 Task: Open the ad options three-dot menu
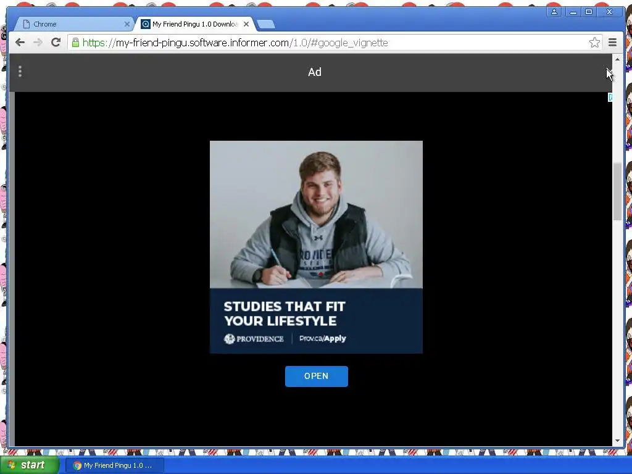coord(20,72)
